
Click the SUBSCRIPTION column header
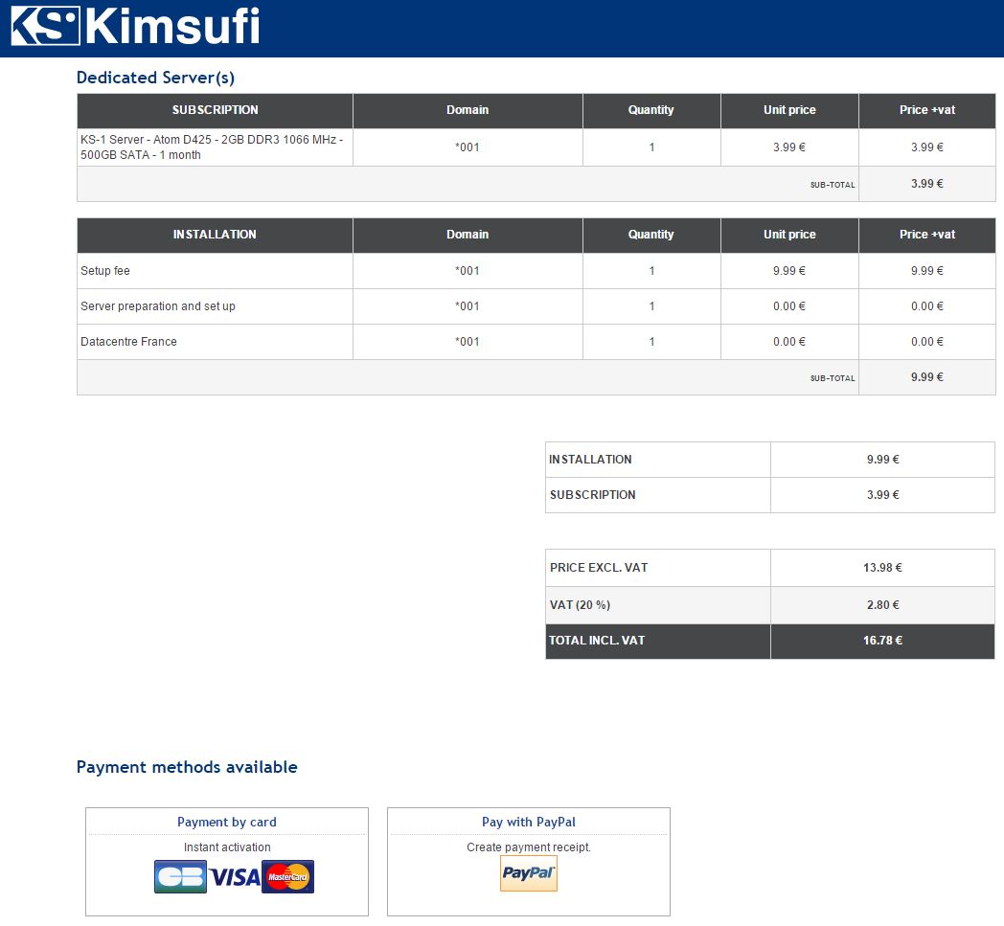(x=216, y=110)
